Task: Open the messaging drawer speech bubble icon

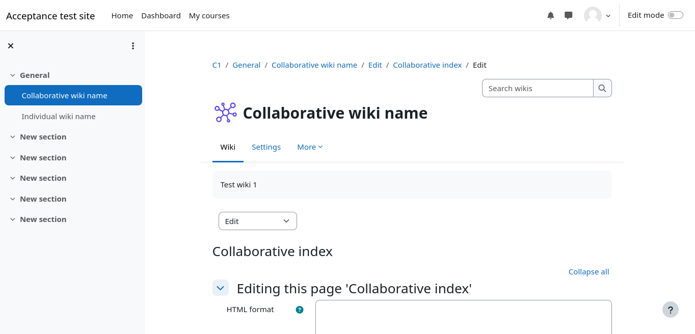Action: 569,15
